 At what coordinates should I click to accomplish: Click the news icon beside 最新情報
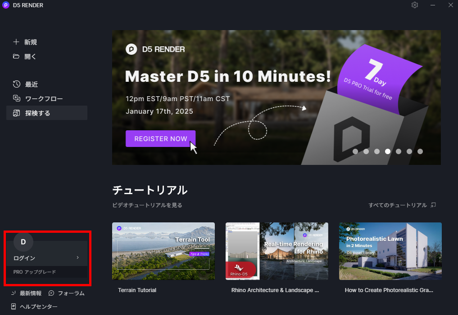[x=14, y=293]
